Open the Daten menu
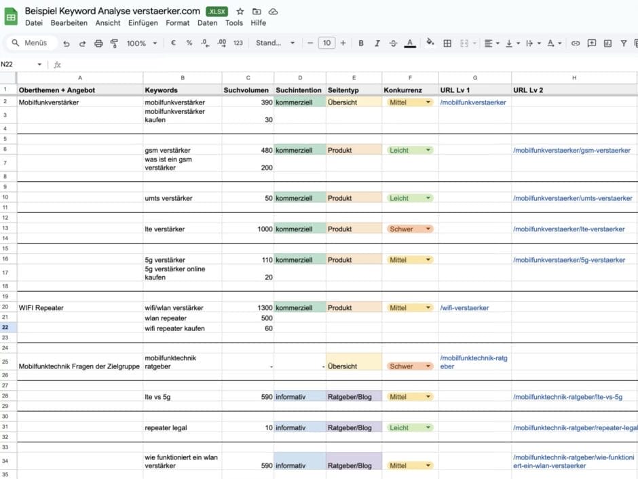This screenshot has width=638, height=479. (207, 23)
